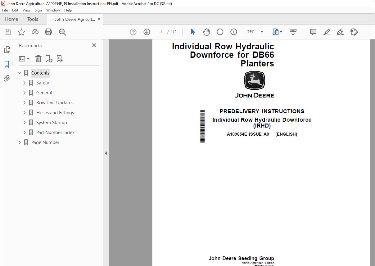375x266 pixels.
Task: Go to next page arrow
Action: click(147, 32)
